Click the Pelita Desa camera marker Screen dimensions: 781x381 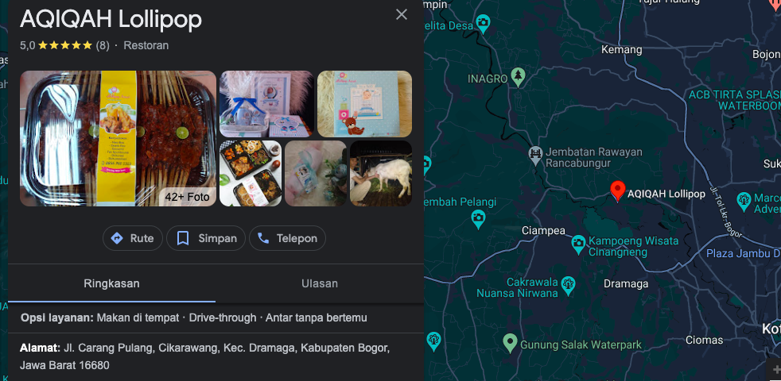point(483,23)
